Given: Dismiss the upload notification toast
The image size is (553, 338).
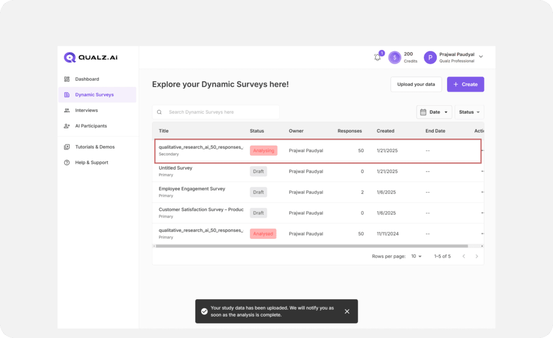Looking at the screenshot, I should pos(347,311).
